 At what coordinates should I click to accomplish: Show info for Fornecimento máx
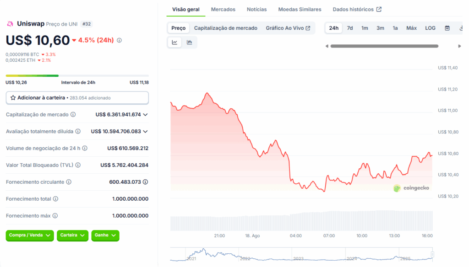[x=55, y=216]
